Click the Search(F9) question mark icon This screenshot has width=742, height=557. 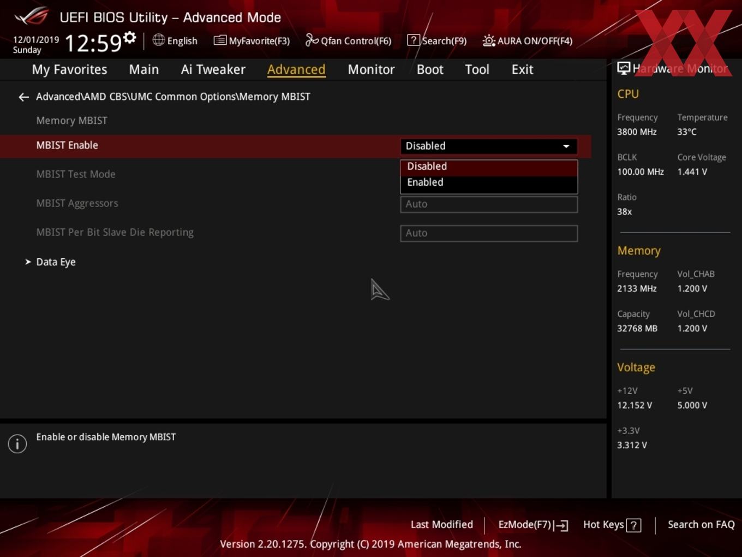[x=414, y=40]
